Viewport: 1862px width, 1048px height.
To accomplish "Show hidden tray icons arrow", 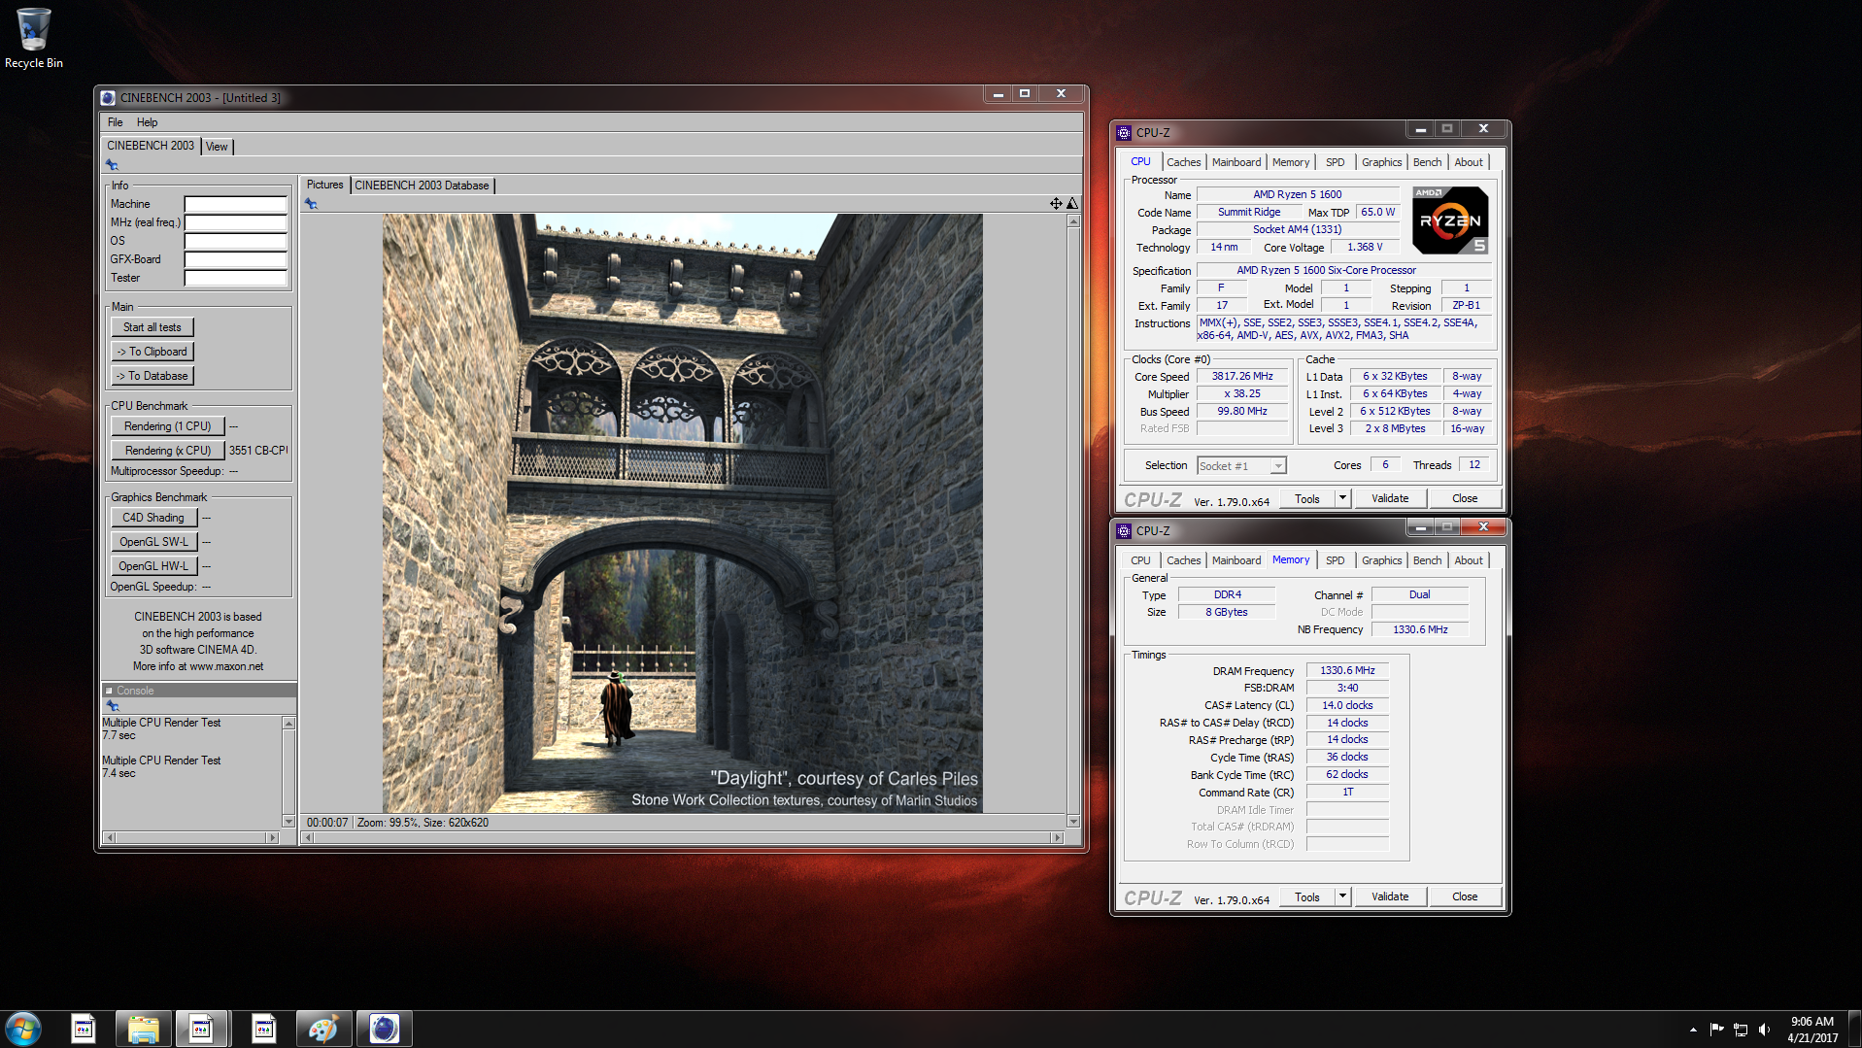I will tap(1693, 1030).
